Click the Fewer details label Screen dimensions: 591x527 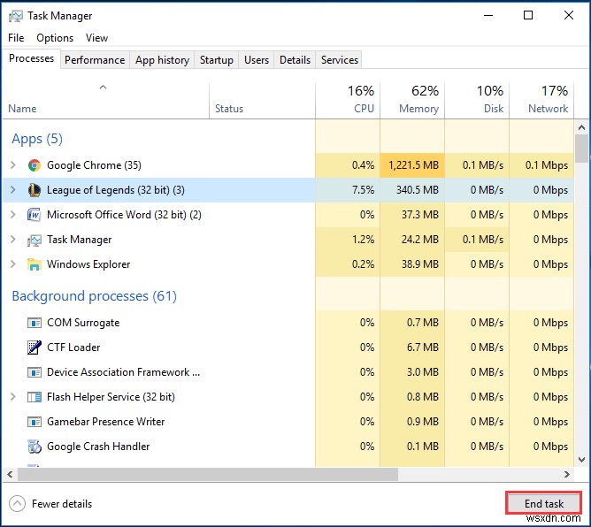[62, 504]
